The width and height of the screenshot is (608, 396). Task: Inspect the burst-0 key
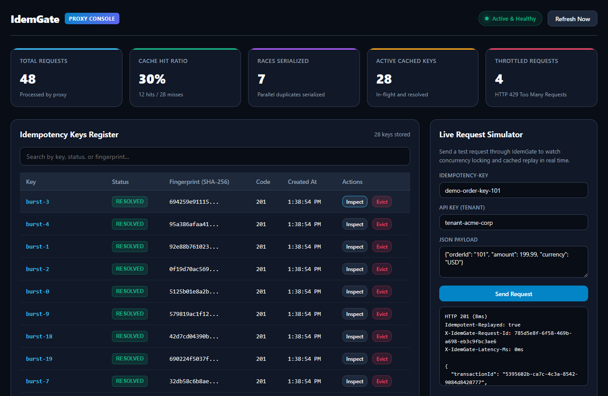click(x=355, y=291)
